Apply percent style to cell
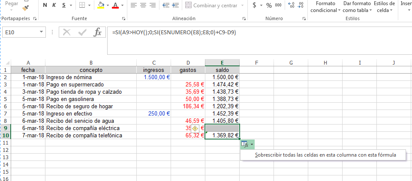412x181 pixels. [269, 6]
